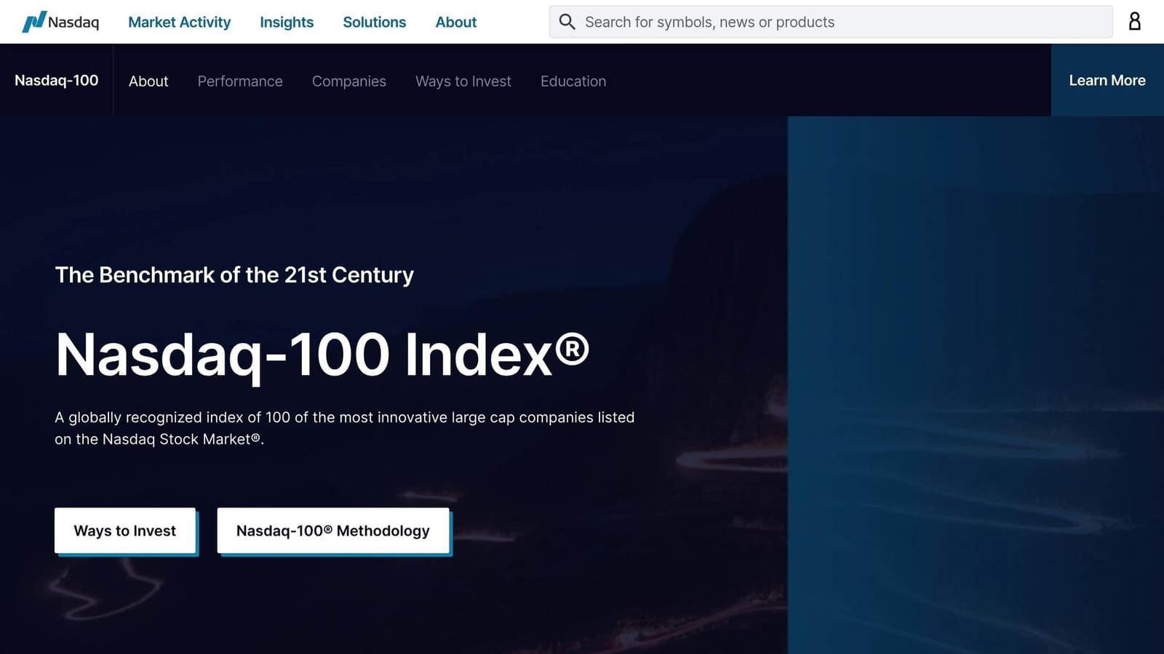This screenshot has width=1164, height=654.
Task: Focus the symbols search field
Action: tap(831, 22)
